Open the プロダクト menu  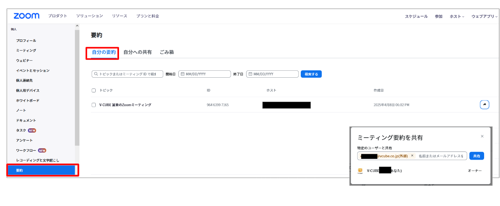tap(58, 16)
